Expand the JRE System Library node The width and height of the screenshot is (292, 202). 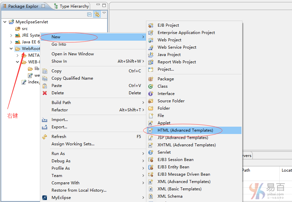pyautogui.click(x=11, y=35)
